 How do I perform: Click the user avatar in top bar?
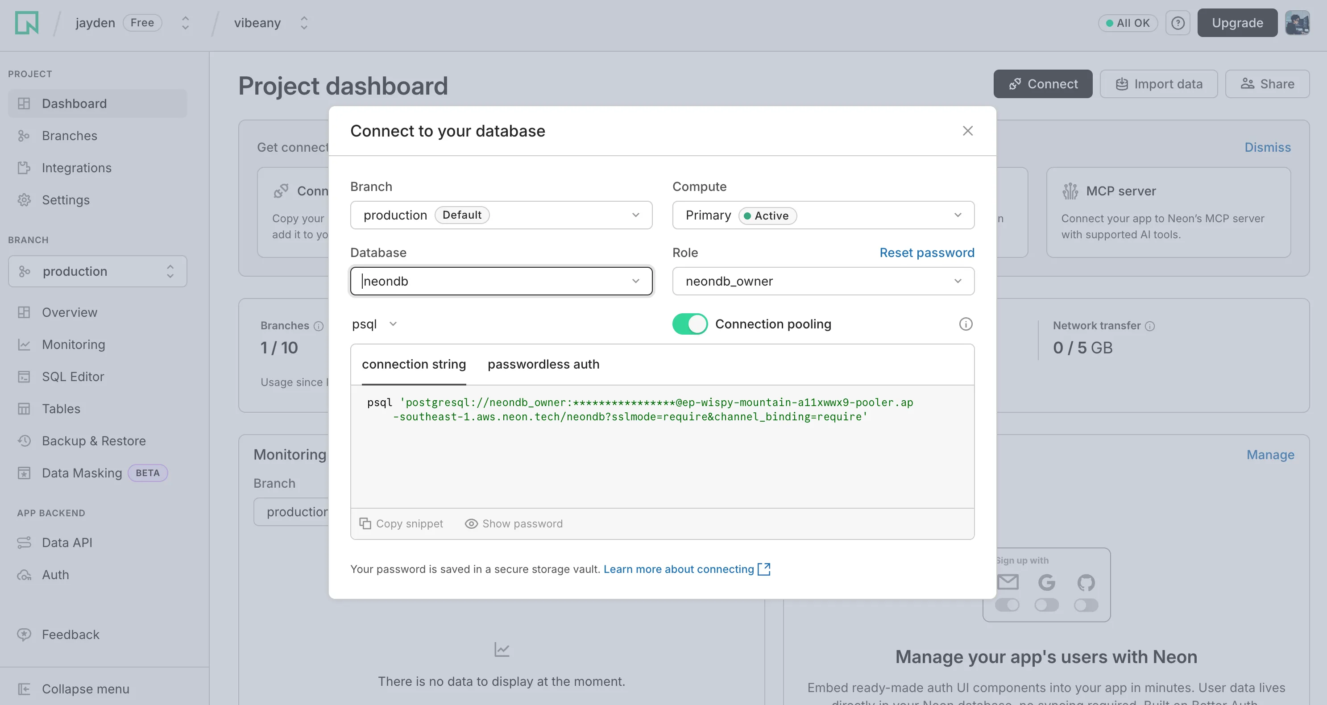click(x=1297, y=23)
